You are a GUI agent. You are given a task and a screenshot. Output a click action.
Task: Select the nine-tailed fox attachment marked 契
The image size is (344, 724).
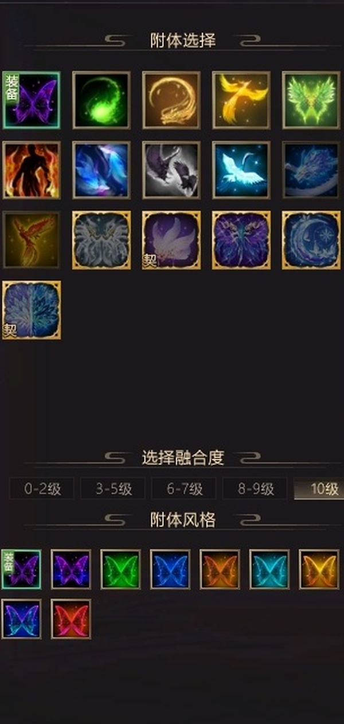[x=171, y=240]
